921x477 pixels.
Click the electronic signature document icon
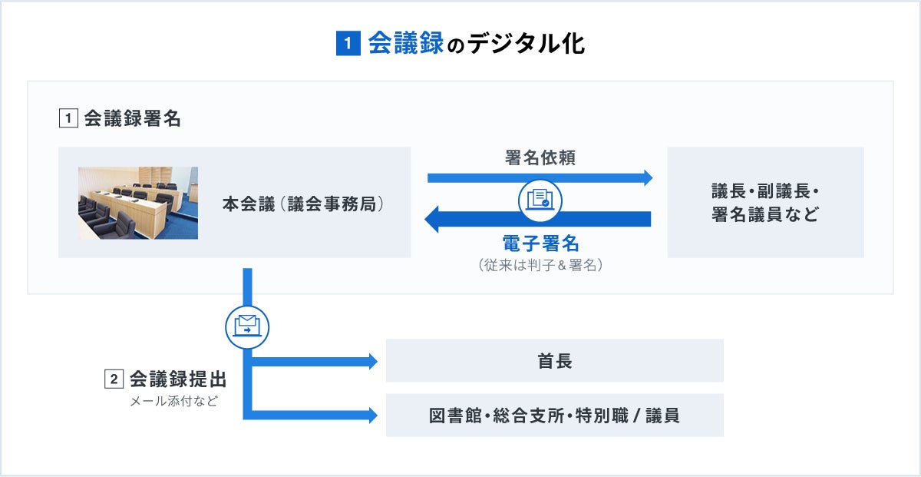[x=540, y=200]
